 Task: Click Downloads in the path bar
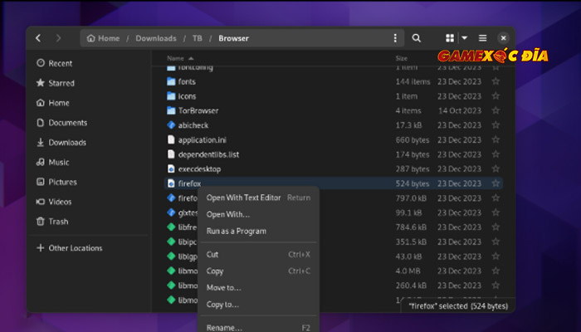coord(156,38)
